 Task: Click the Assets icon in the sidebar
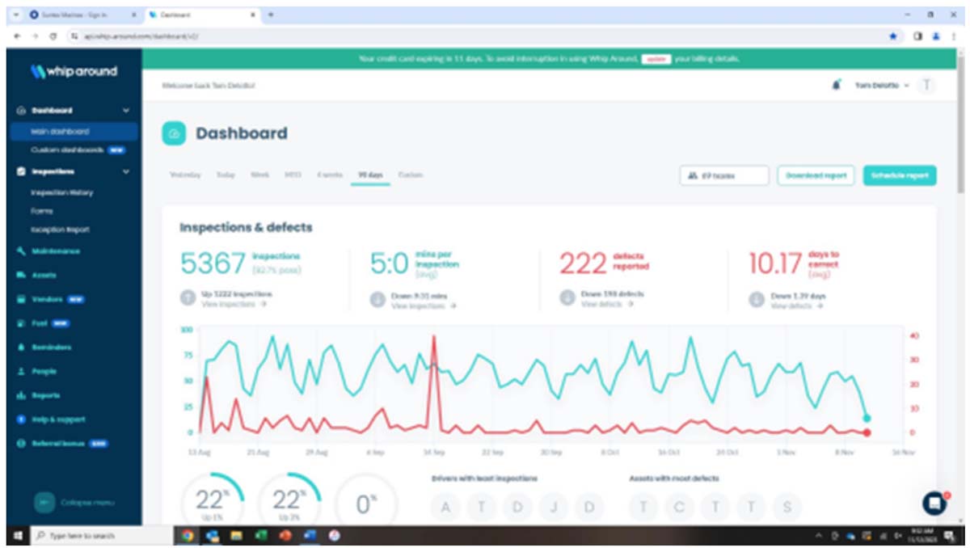21,275
